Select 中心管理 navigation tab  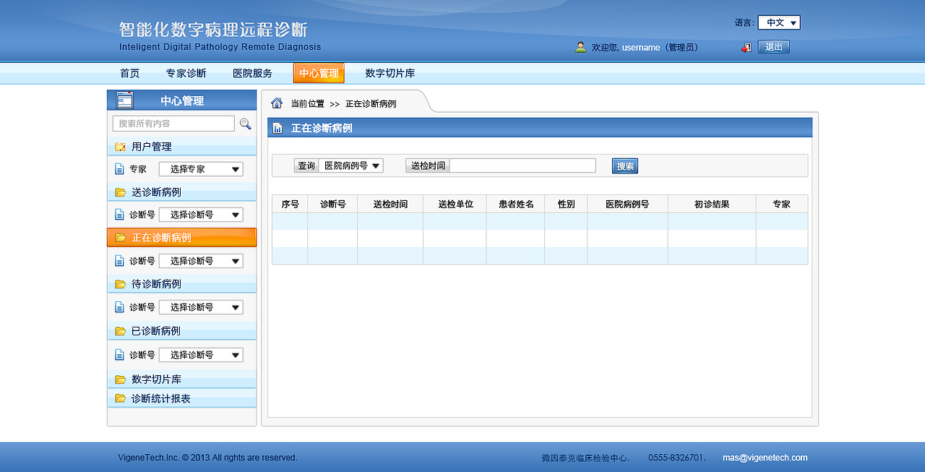[319, 73]
